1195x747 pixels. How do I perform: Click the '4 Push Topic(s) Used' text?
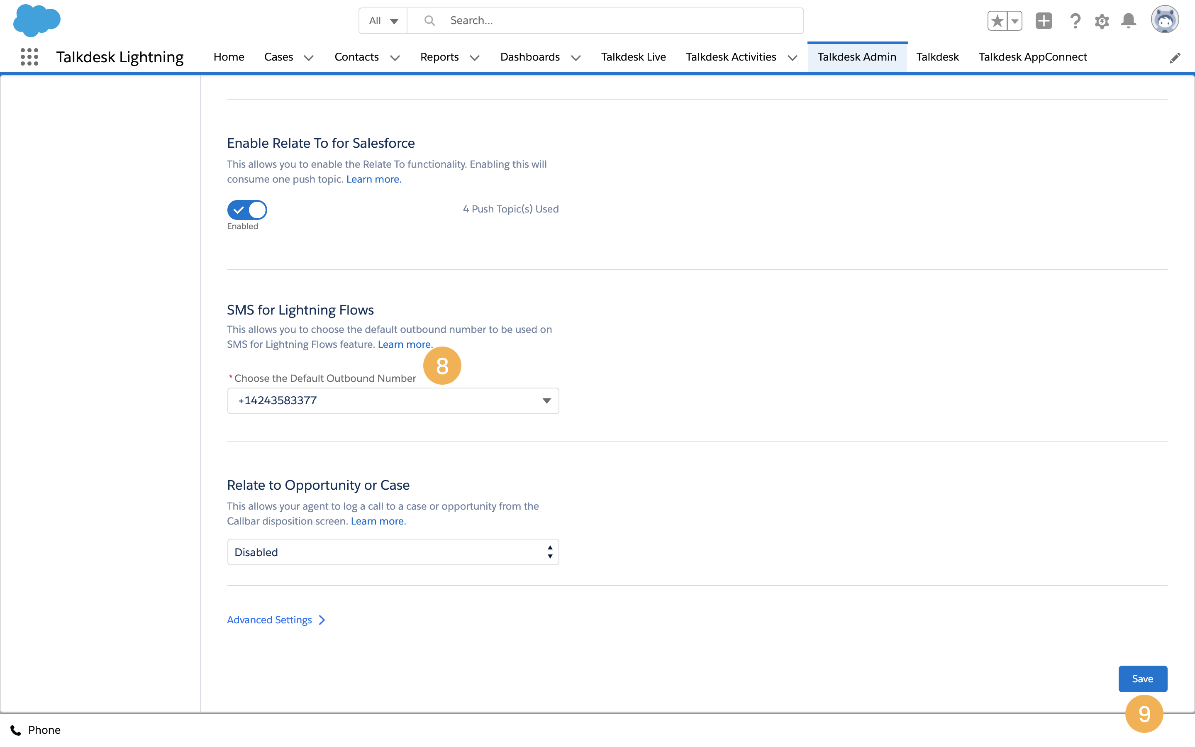511,209
